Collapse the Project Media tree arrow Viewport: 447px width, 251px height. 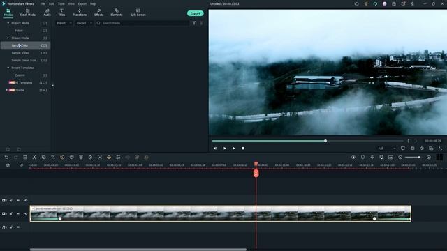click(x=8, y=23)
